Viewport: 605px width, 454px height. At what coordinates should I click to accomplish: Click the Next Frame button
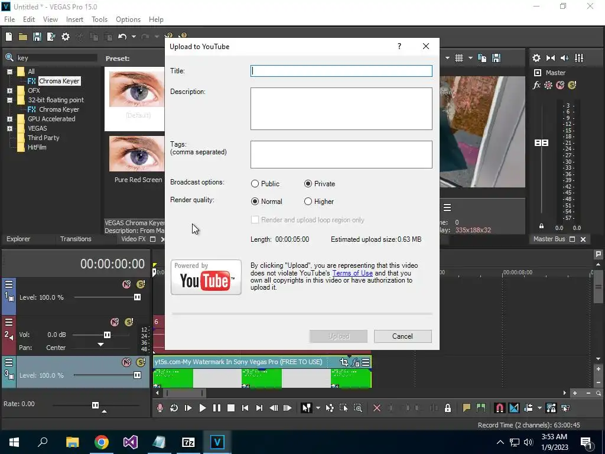(x=288, y=408)
